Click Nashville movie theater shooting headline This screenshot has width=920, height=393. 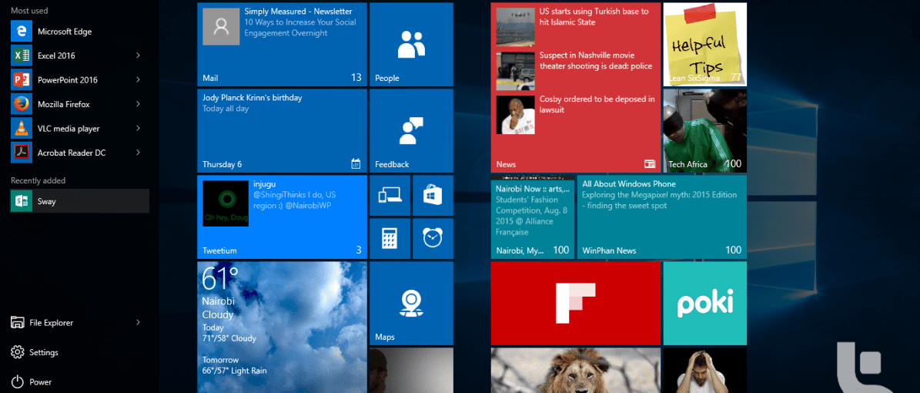tap(596, 61)
